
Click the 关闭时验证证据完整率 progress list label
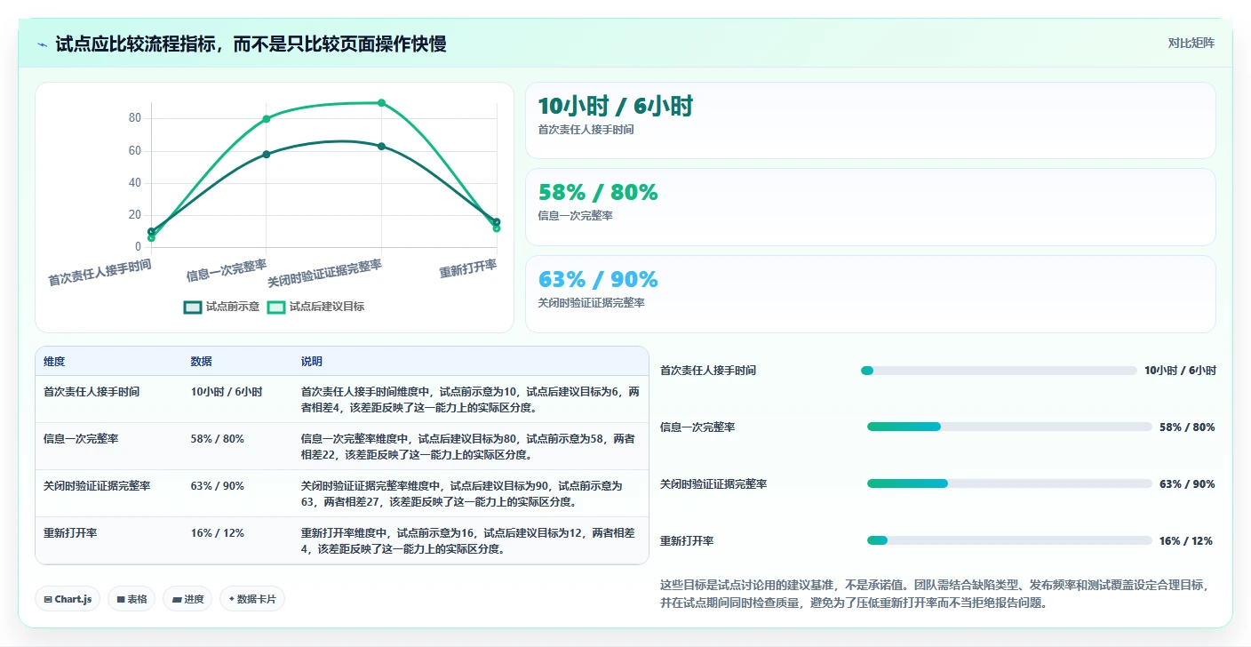coord(713,484)
